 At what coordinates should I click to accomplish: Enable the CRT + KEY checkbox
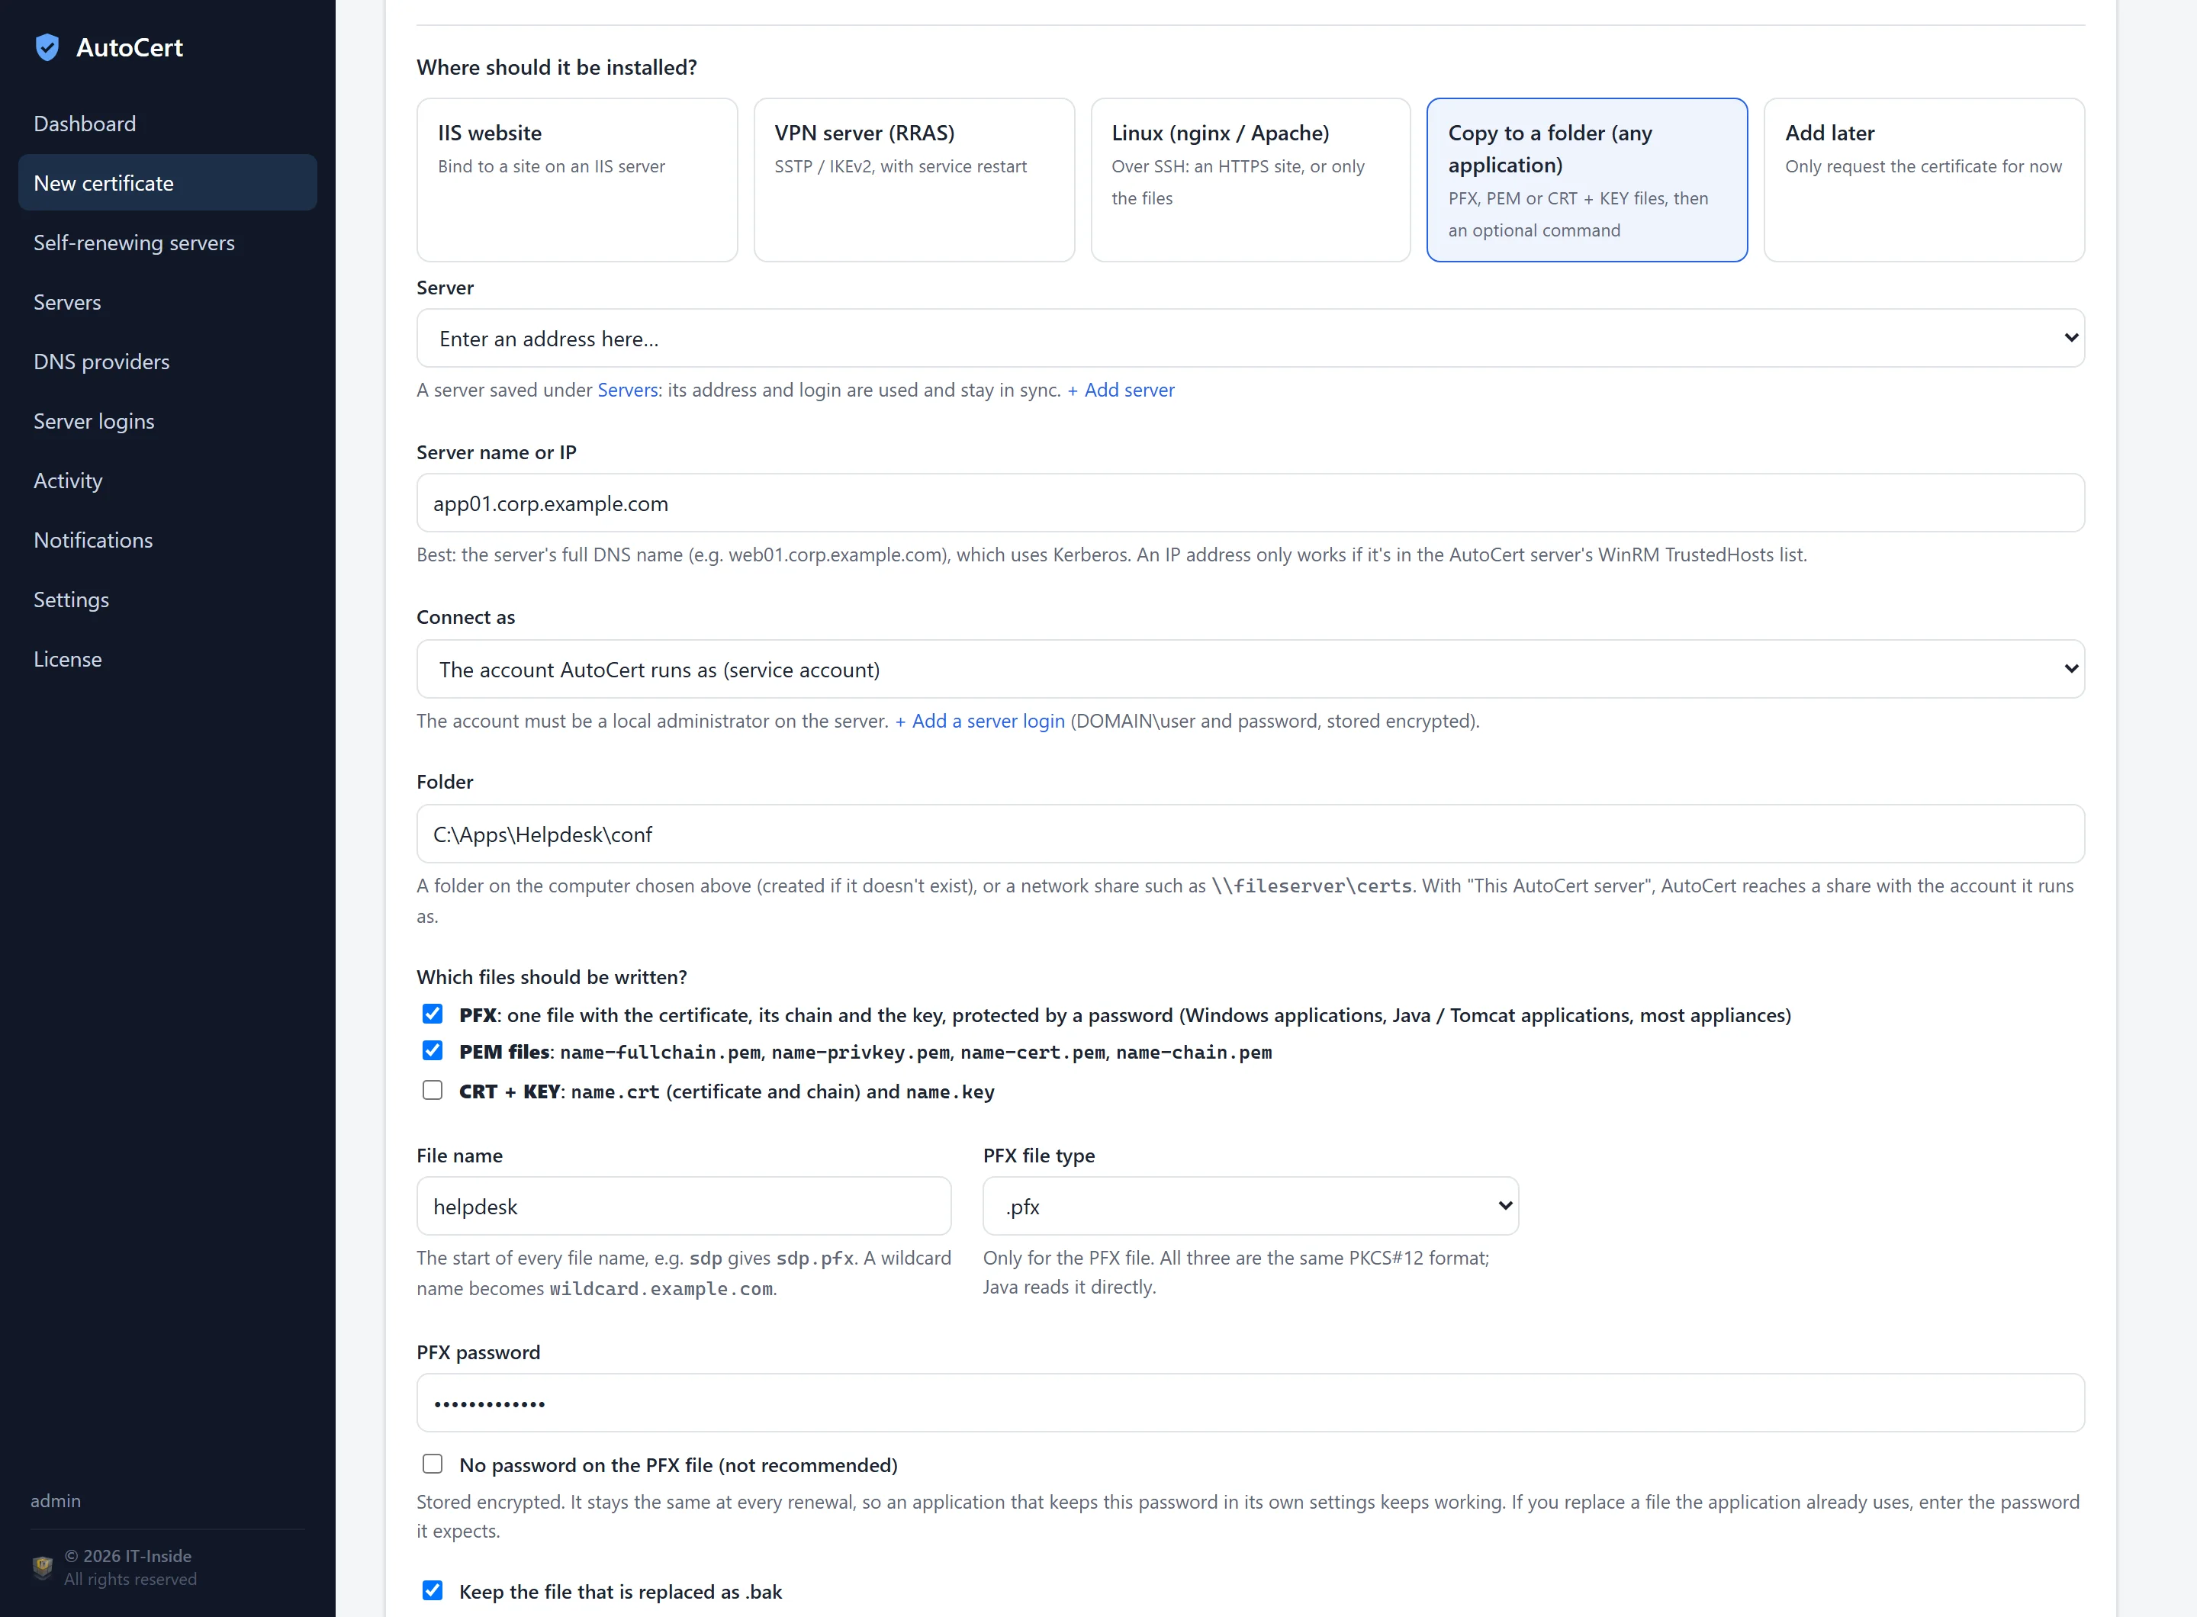432,1091
